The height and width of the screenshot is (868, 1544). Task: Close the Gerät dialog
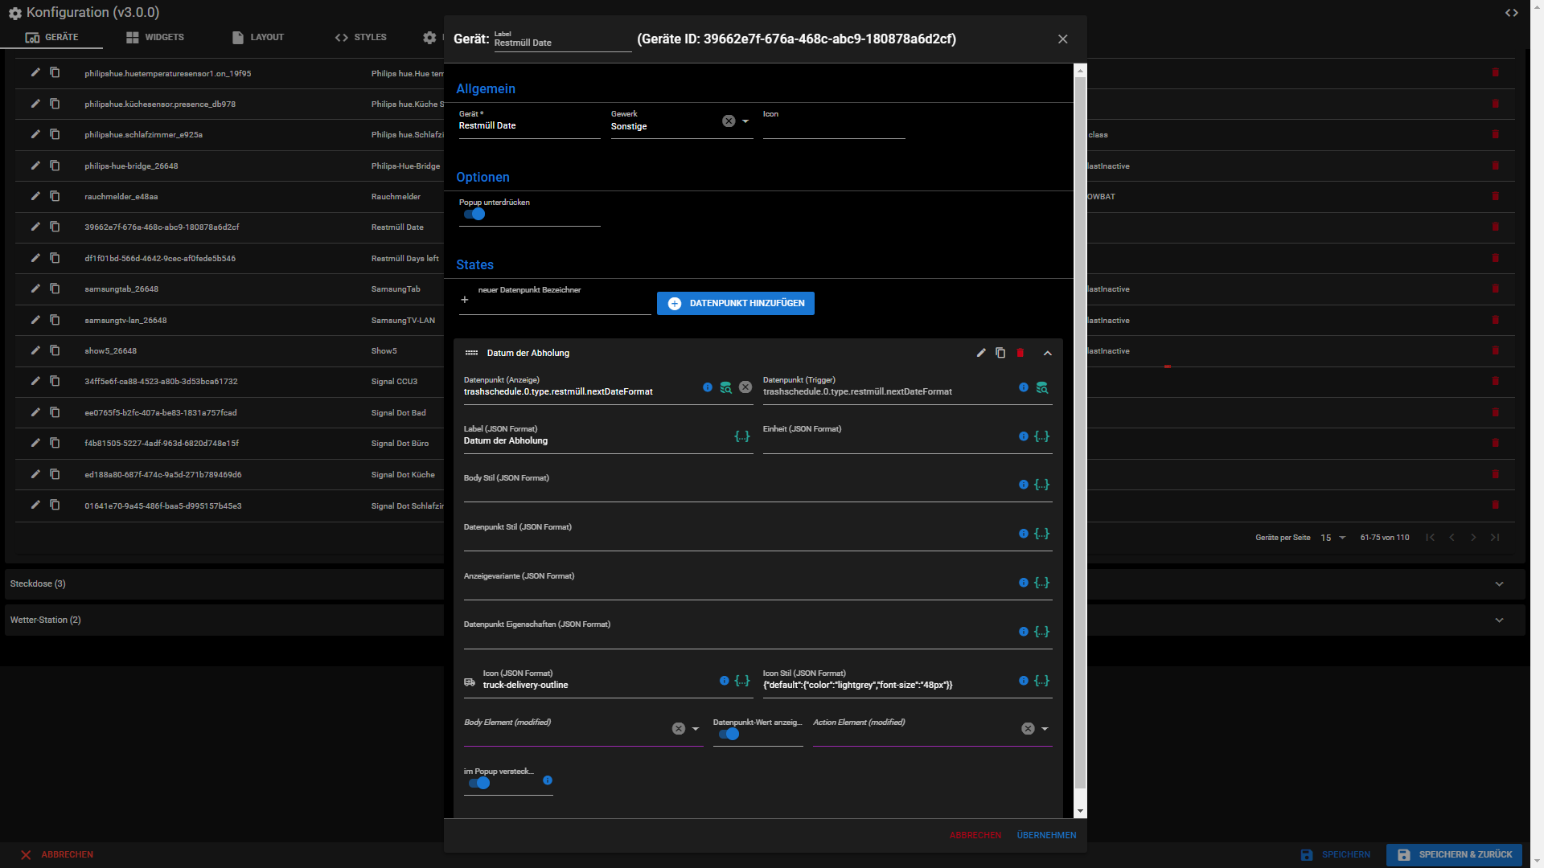pyautogui.click(x=1062, y=39)
